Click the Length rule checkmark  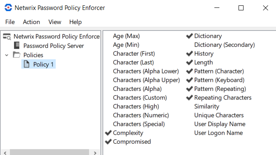pos(189,62)
